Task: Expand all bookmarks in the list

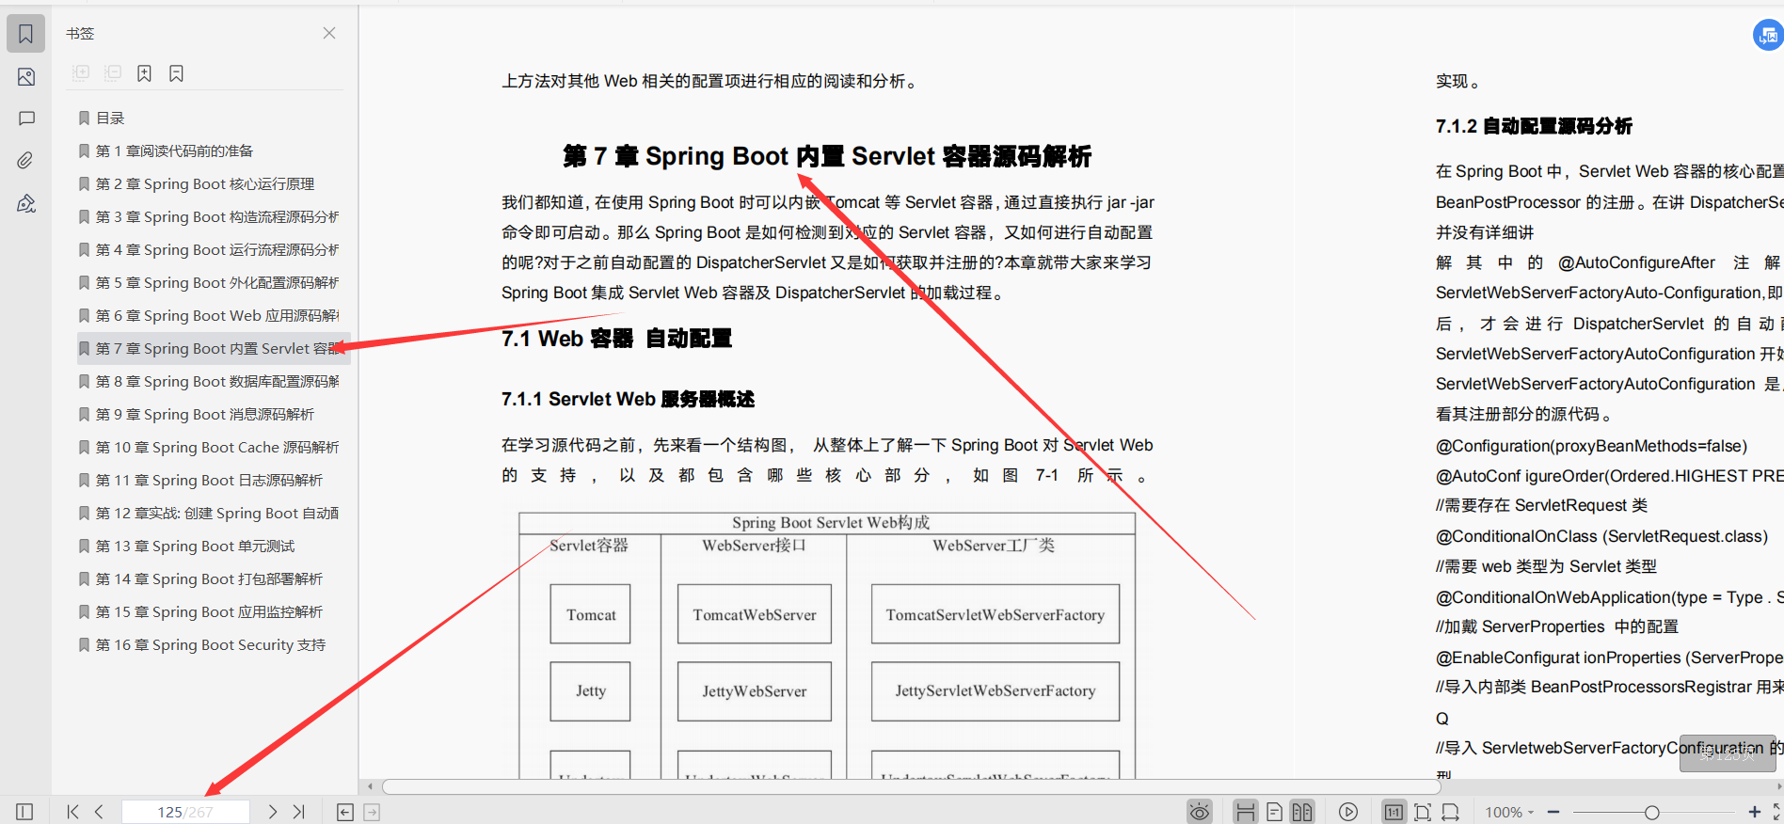Action: [x=81, y=73]
